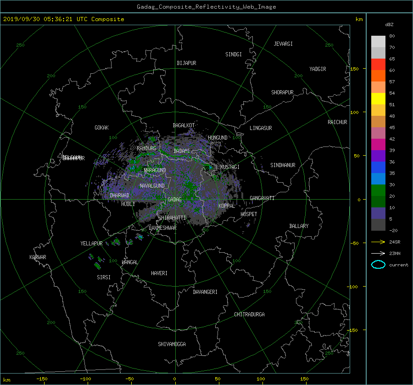Click the BIJAPUR city label

(186, 63)
